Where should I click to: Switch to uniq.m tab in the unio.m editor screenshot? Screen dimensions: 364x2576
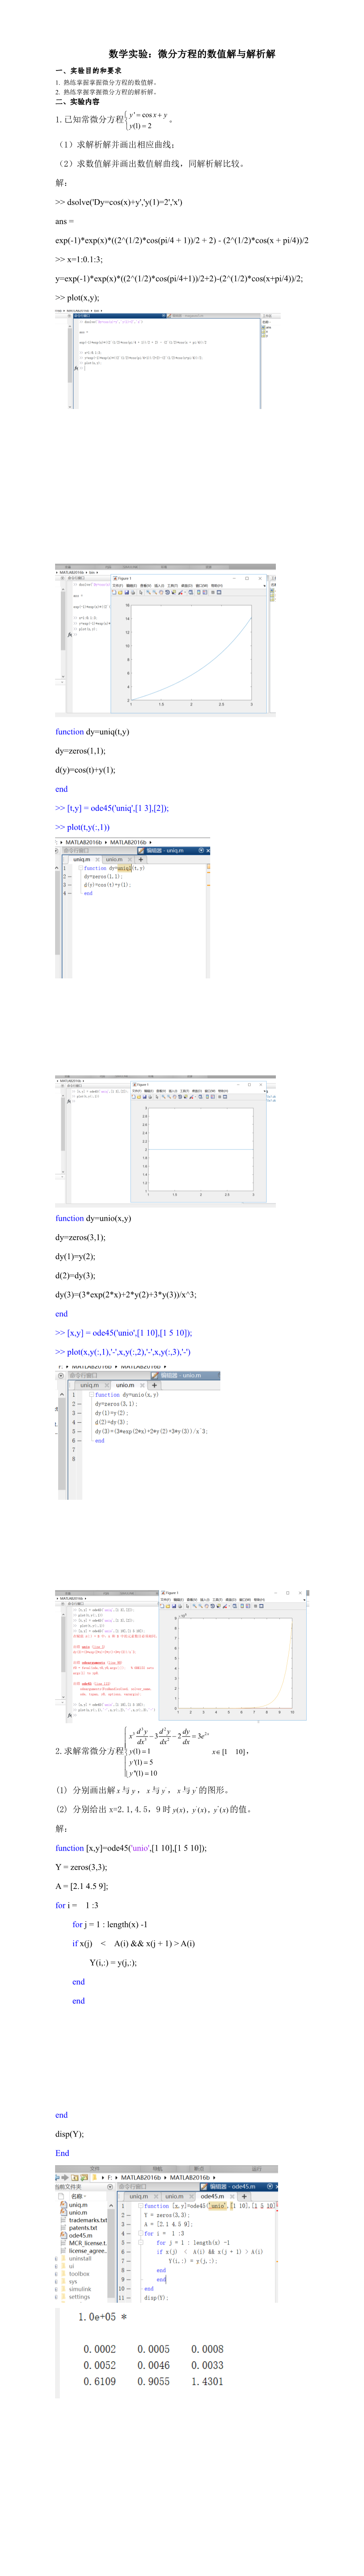[90, 1385]
